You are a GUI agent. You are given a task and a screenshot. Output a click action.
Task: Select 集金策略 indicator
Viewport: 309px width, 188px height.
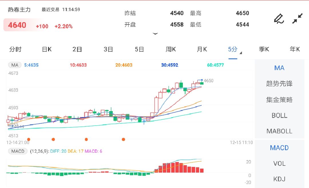(x=279, y=100)
